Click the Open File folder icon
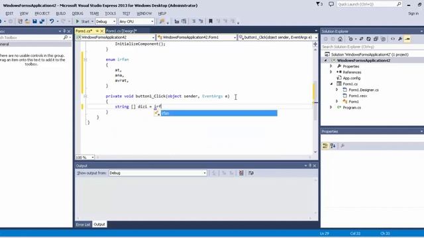The height and width of the screenshot is (238, 424). tap(27, 21)
